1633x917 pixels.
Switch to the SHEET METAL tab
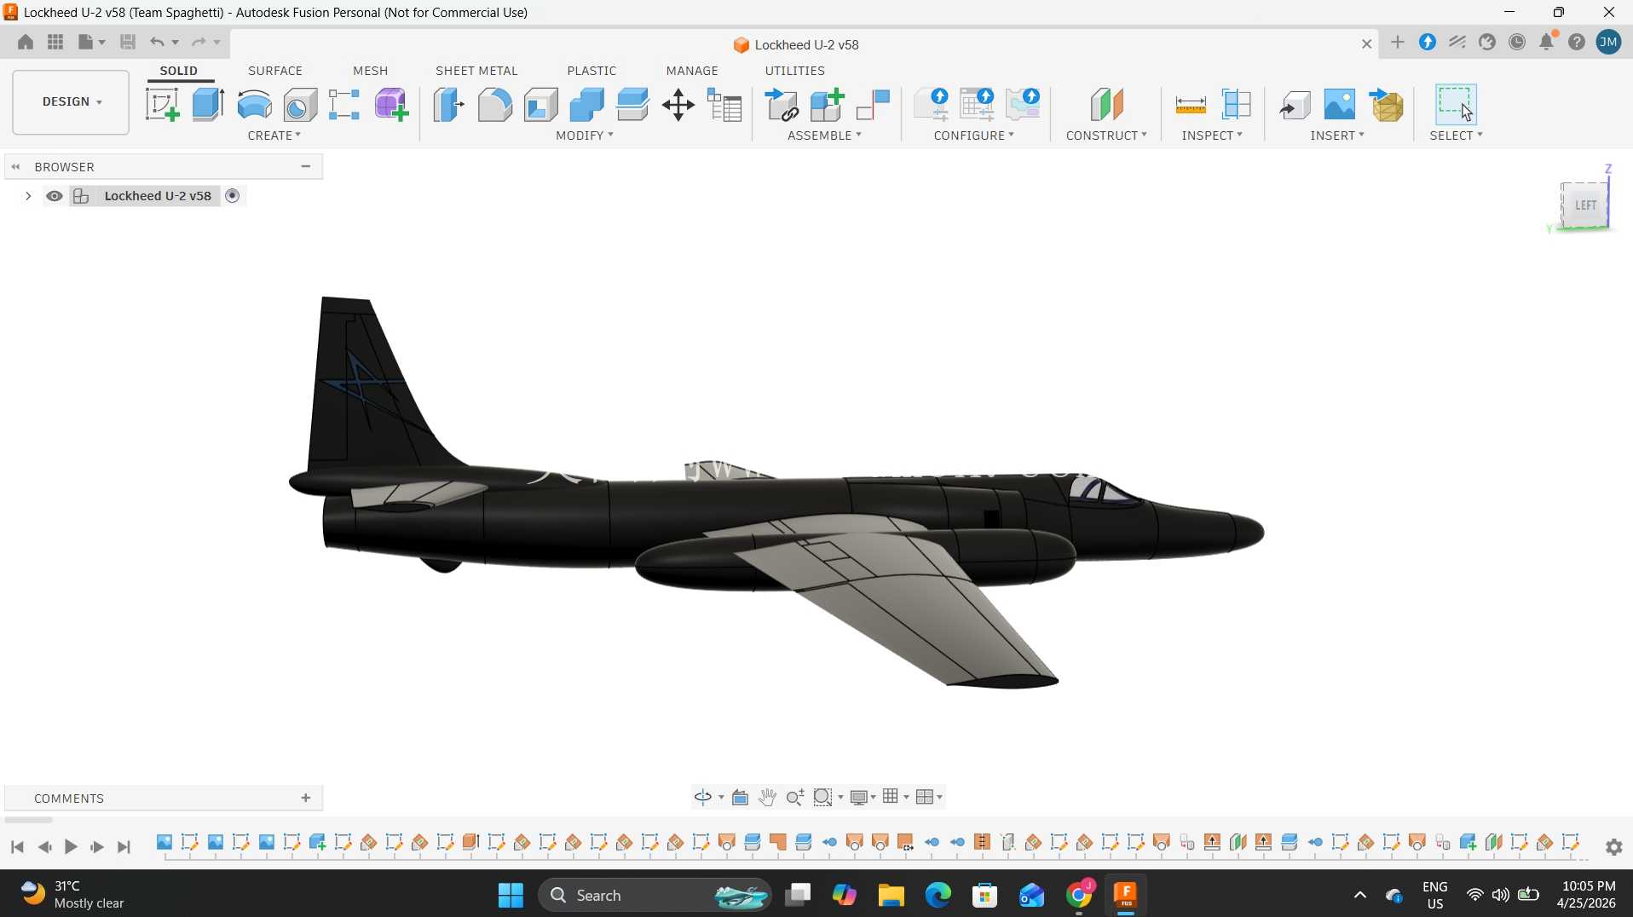point(476,71)
